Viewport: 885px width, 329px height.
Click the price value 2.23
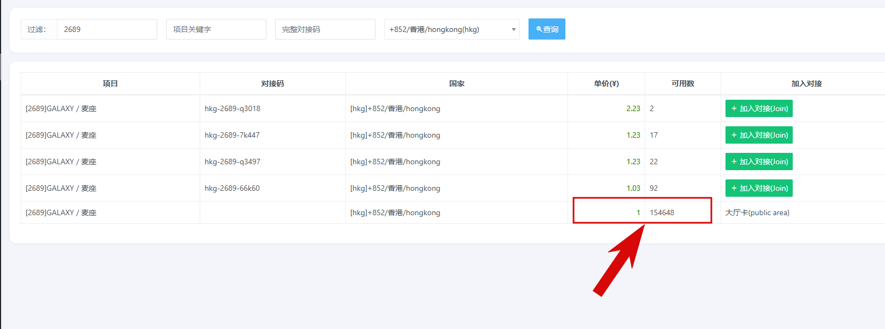coord(633,108)
